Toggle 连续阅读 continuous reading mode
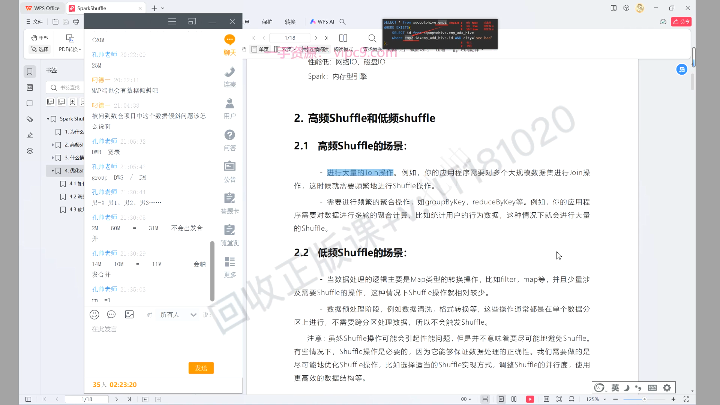Viewport: 720px width, 405px height. 315,49
